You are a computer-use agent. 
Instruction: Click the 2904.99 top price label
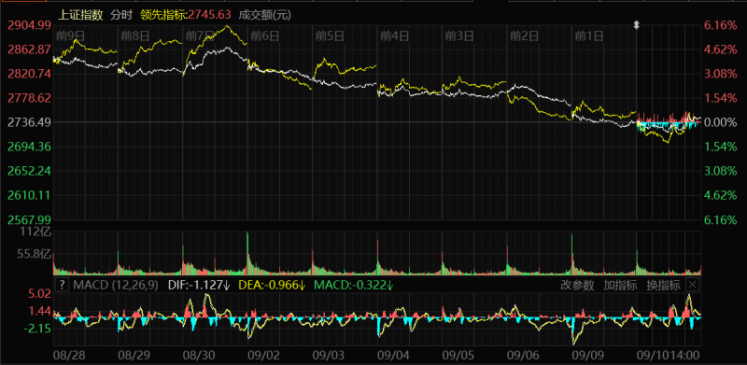(x=28, y=25)
